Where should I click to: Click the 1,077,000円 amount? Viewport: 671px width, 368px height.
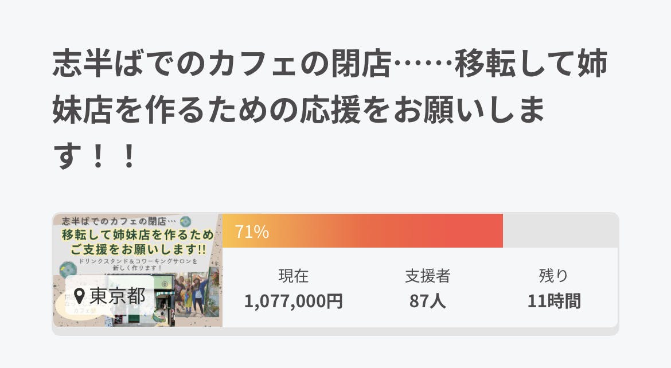tap(294, 301)
